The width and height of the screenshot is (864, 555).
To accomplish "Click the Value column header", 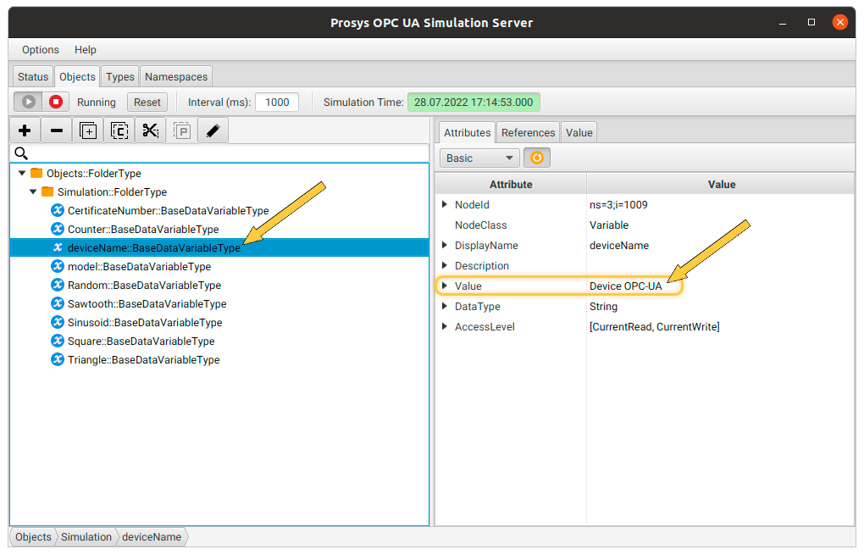I will coord(722,184).
